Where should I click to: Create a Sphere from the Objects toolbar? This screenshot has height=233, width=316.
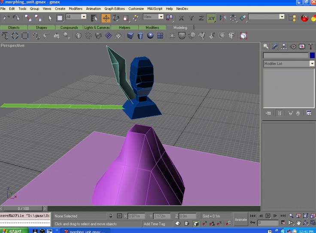(x=150, y=36)
